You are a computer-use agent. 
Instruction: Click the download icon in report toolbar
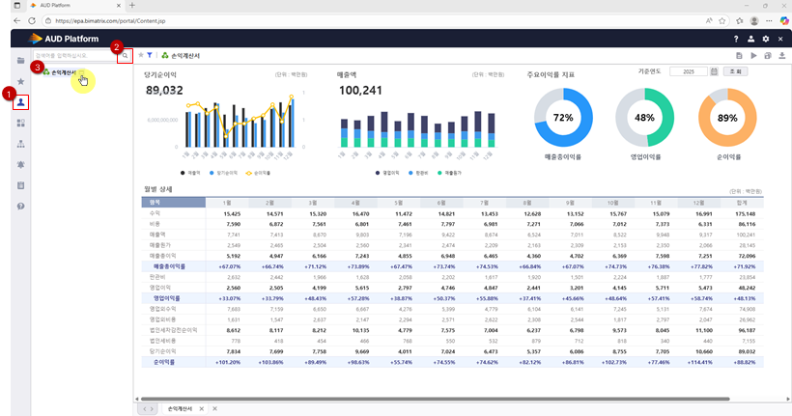click(781, 56)
